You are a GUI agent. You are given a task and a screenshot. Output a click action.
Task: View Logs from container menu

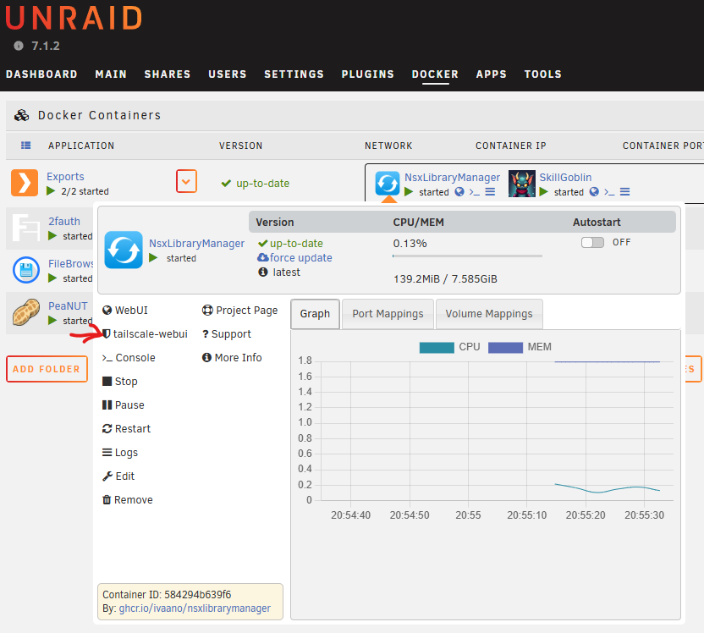120,453
